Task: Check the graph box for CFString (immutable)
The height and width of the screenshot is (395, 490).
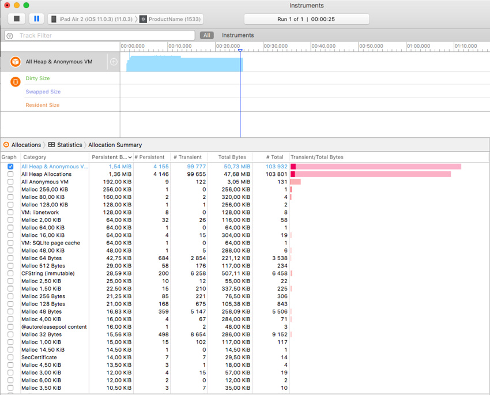Action: pyautogui.click(x=10, y=273)
